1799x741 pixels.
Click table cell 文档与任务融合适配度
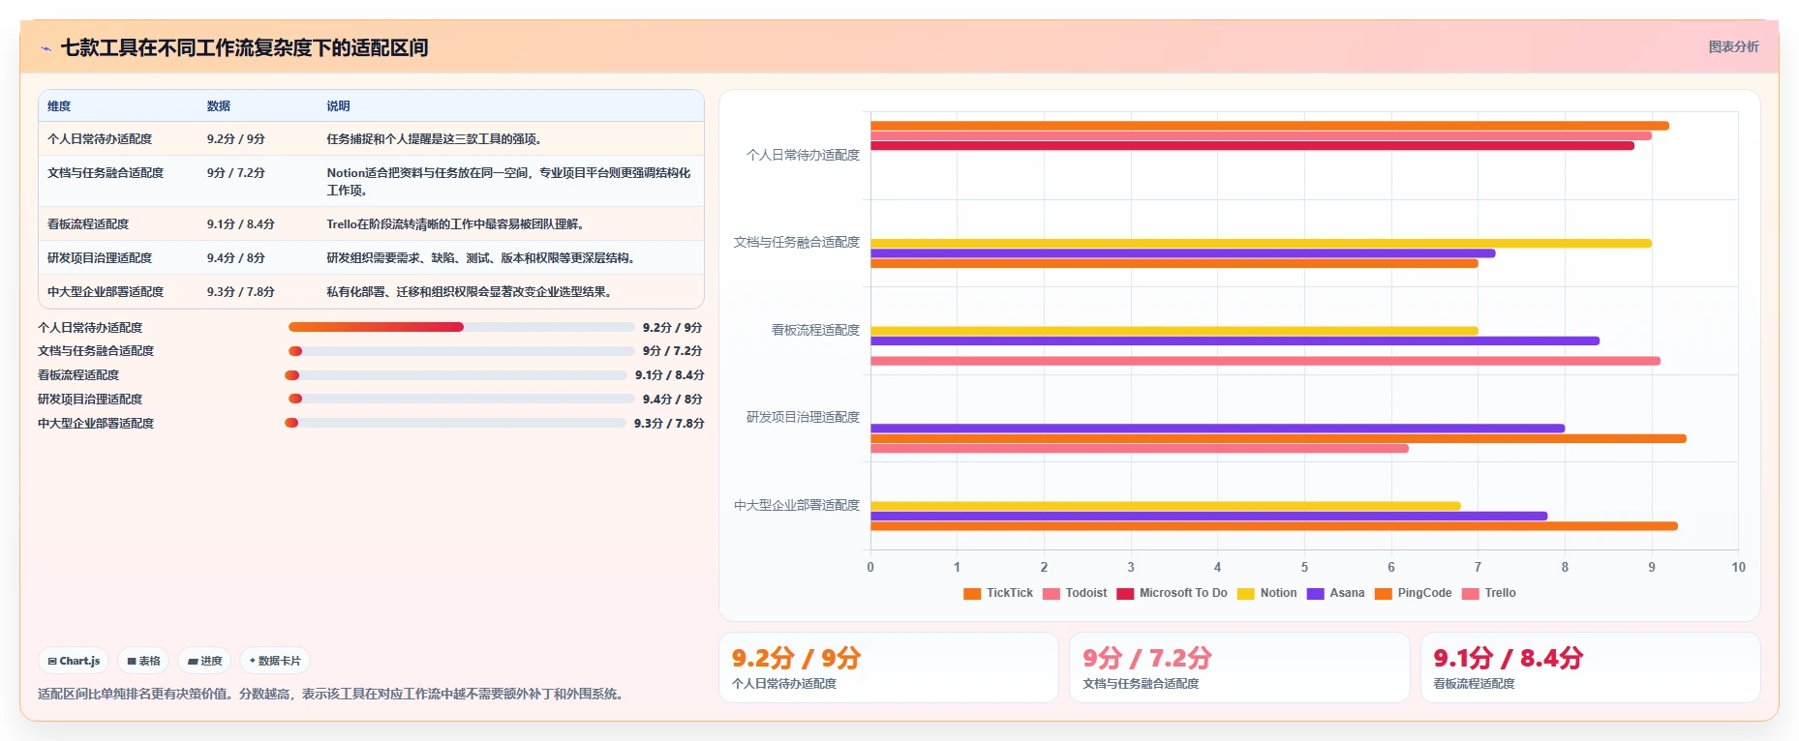pyautogui.click(x=106, y=173)
